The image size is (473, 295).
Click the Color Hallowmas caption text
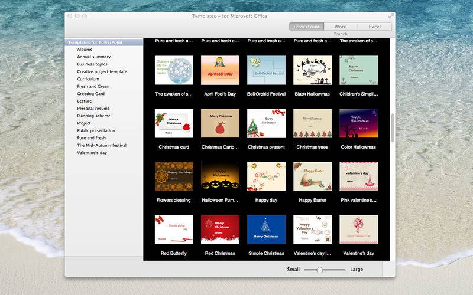coord(358,147)
